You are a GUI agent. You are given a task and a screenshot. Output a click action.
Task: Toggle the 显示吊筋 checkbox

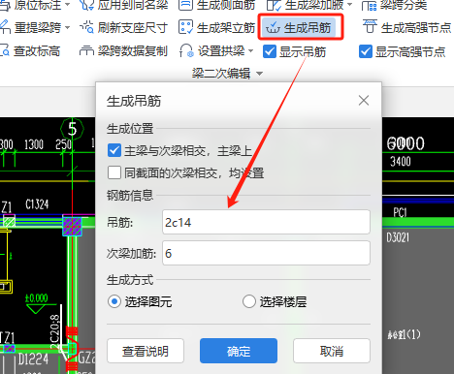(x=270, y=51)
